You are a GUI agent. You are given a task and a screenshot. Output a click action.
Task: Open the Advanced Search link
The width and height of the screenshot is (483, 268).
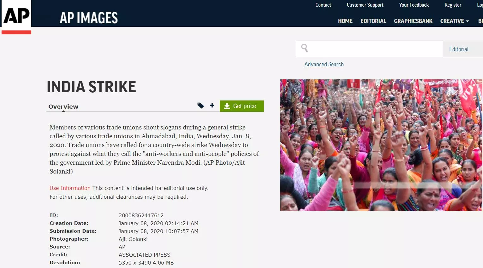click(x=324, y=64)
